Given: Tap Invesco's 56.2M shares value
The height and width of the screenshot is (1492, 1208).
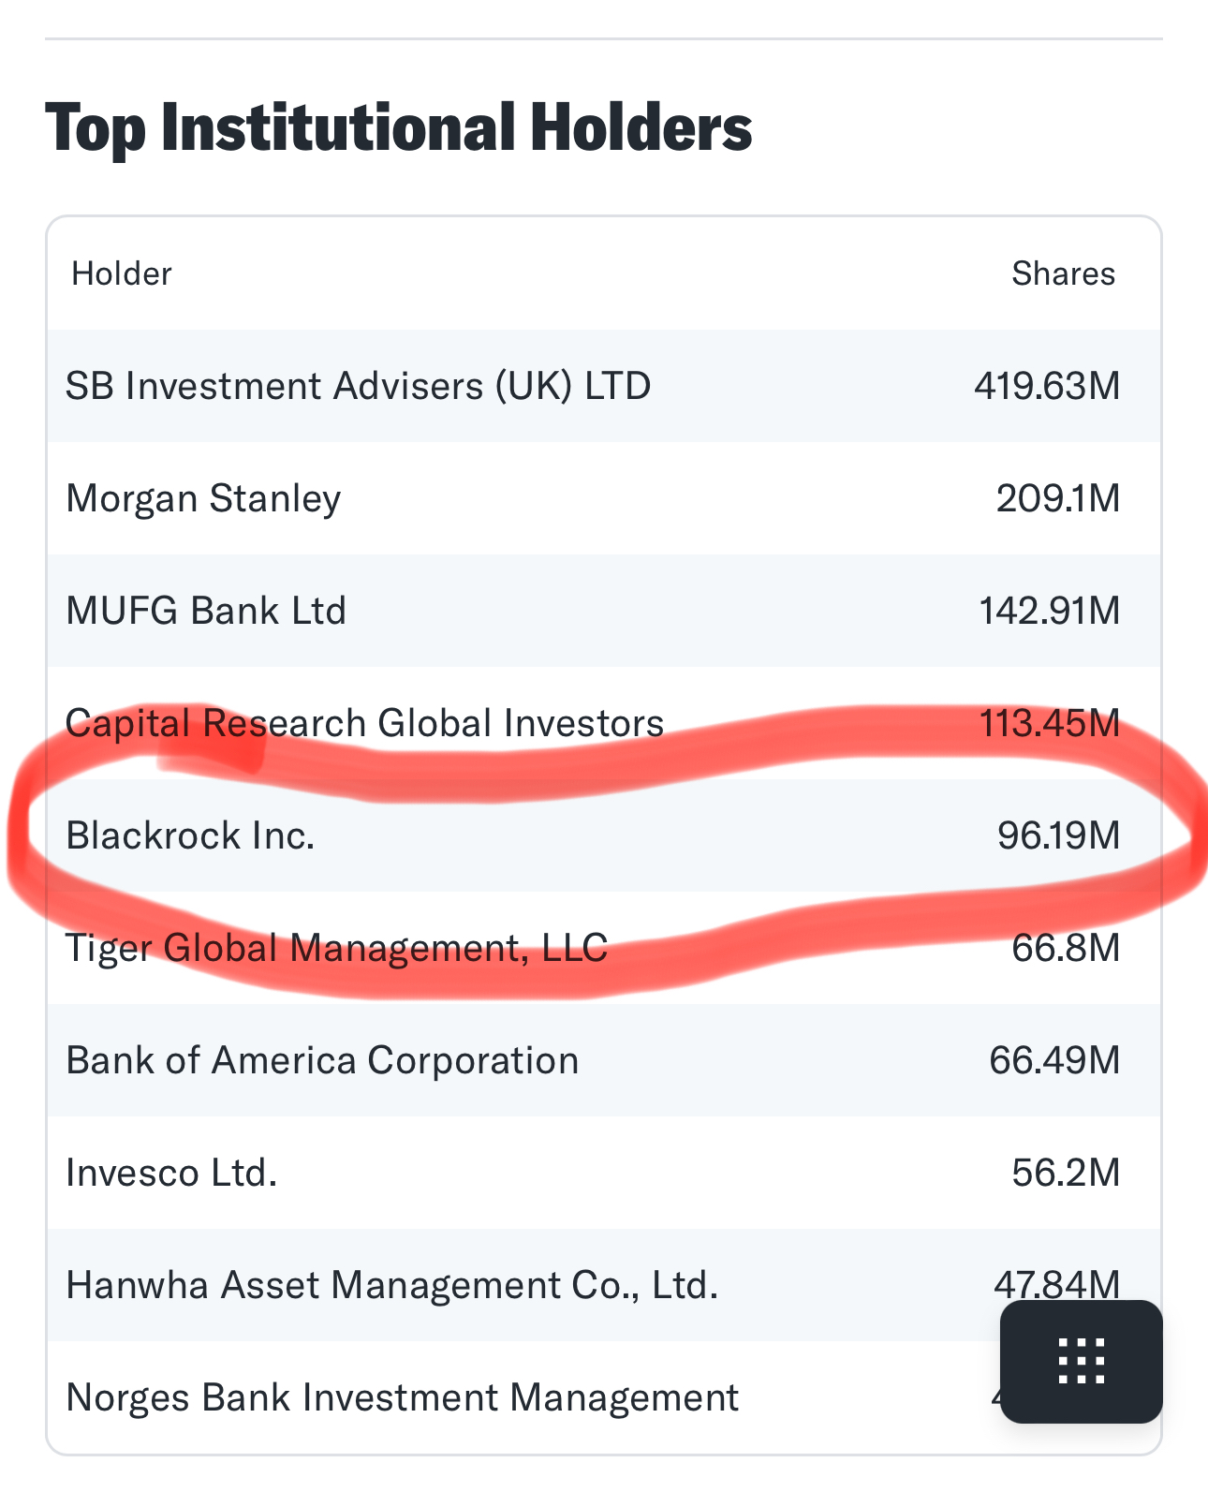Looking at the screenshot, I should pos(1066,1173).
